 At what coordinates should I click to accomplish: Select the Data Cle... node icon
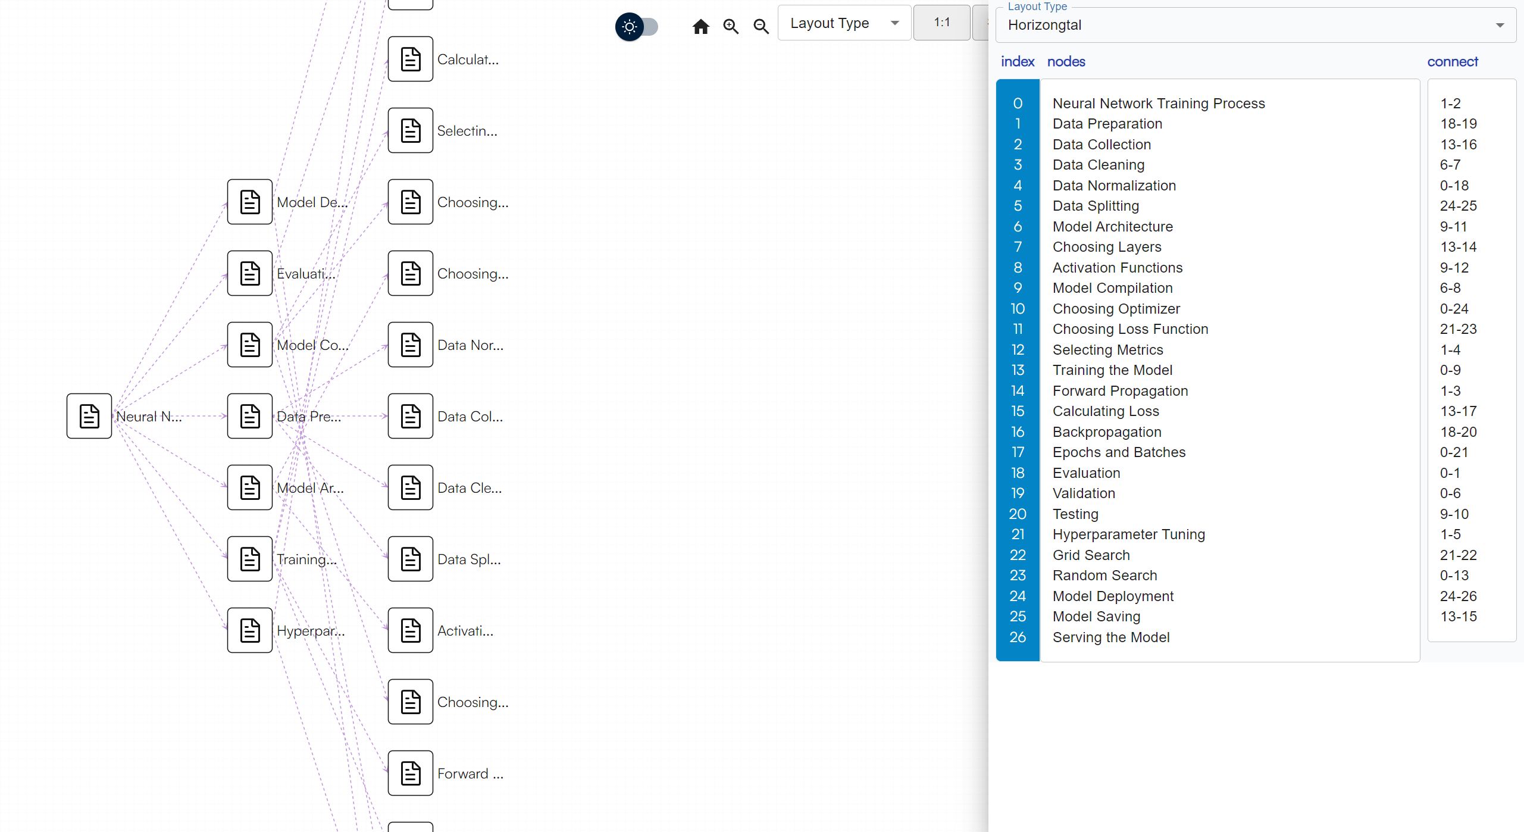click(x=411, y=487)
